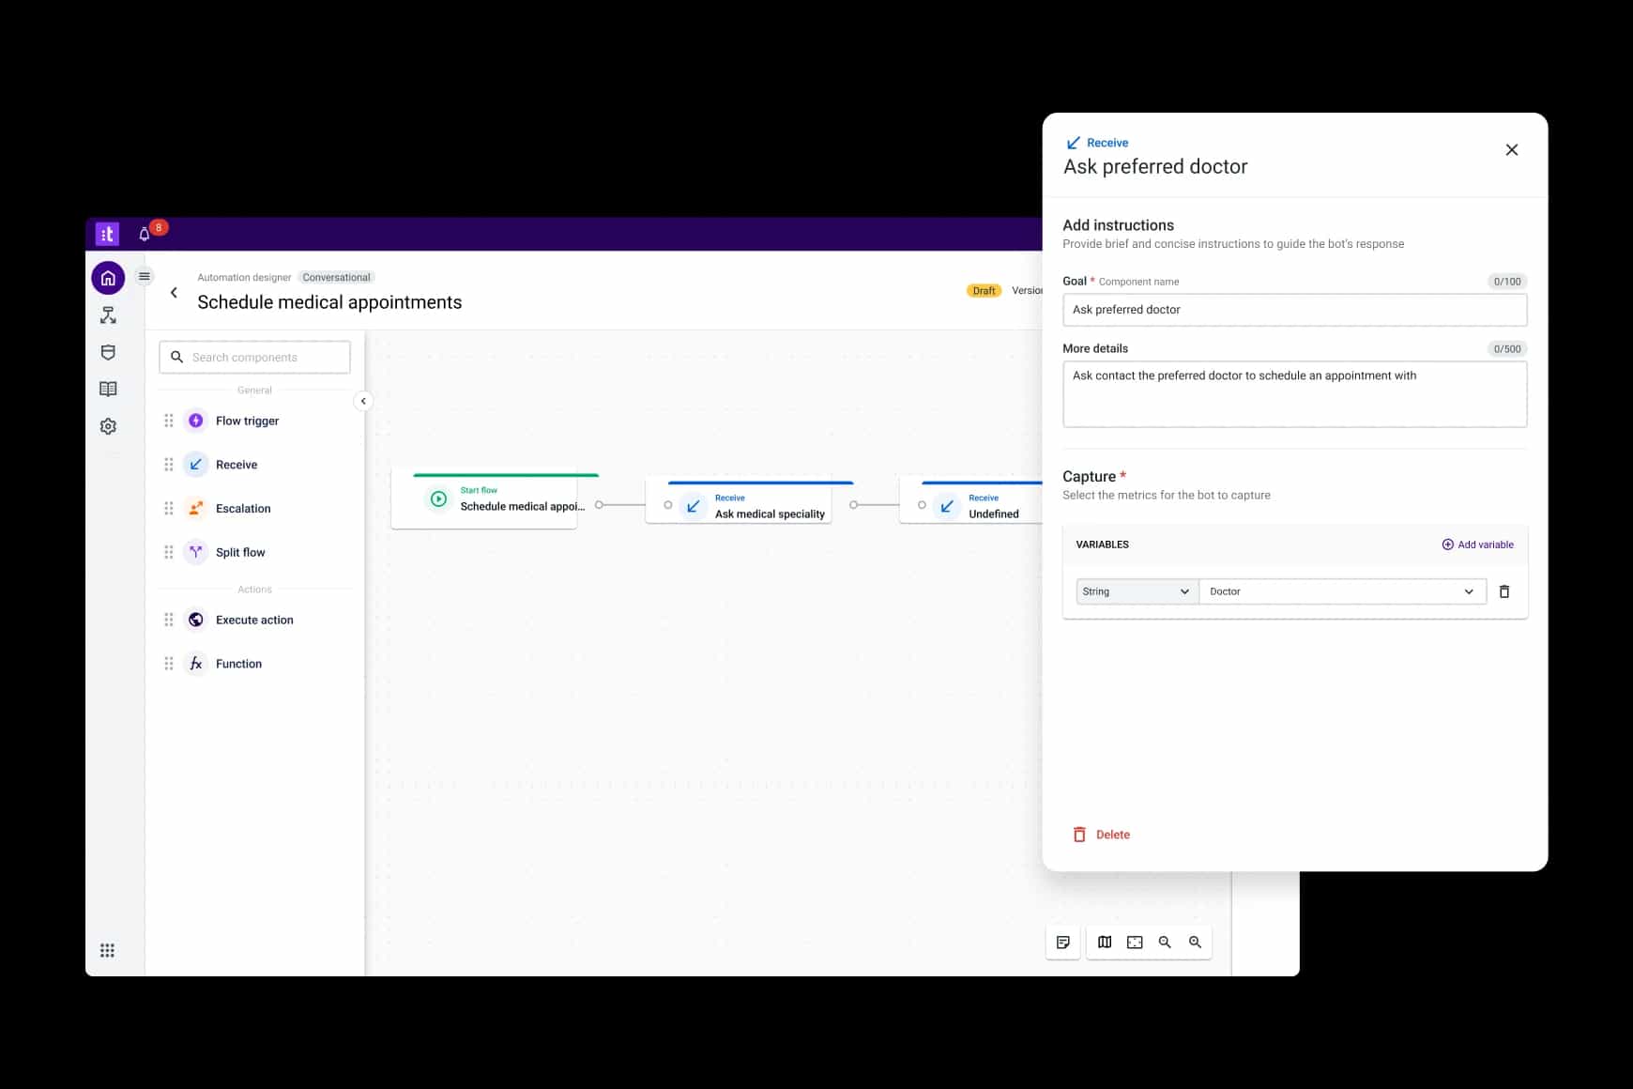Click the drag handle beside Flow trigger
The width and height of the screenshot is (1633, 1089).
(169, 421)
